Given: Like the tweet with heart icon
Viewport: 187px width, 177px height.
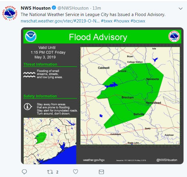Looking at the screenshot, I should pos(75,172).
